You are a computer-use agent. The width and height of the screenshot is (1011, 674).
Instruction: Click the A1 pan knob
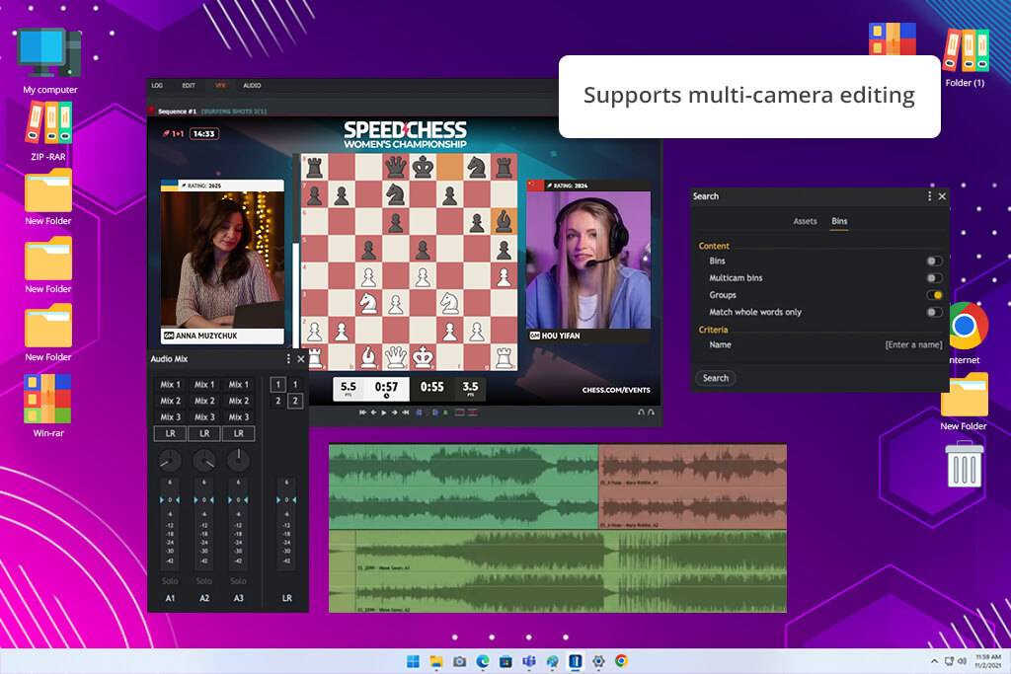tap(170, 460)
